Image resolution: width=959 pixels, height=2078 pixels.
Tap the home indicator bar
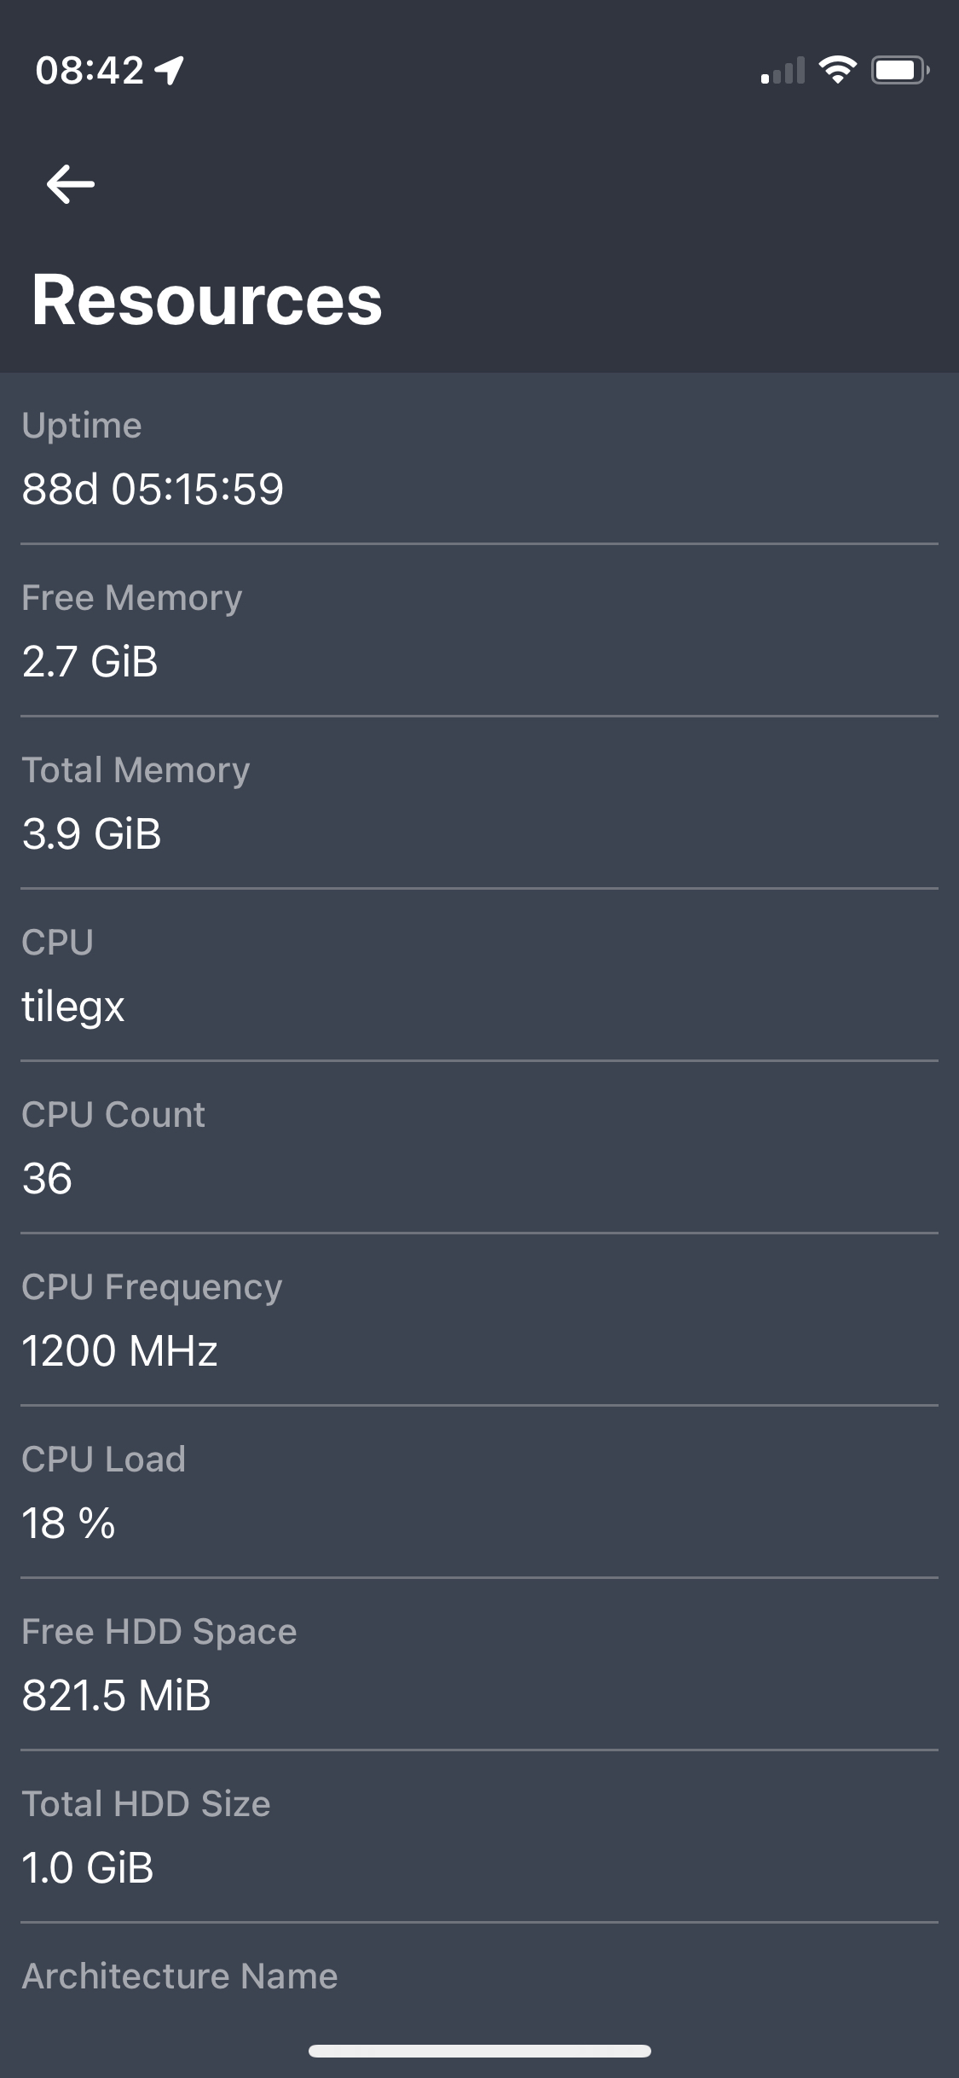pos(479,2051)
